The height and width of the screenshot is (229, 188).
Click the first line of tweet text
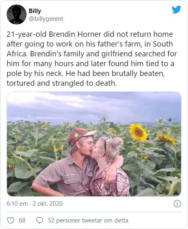(90, 34)
